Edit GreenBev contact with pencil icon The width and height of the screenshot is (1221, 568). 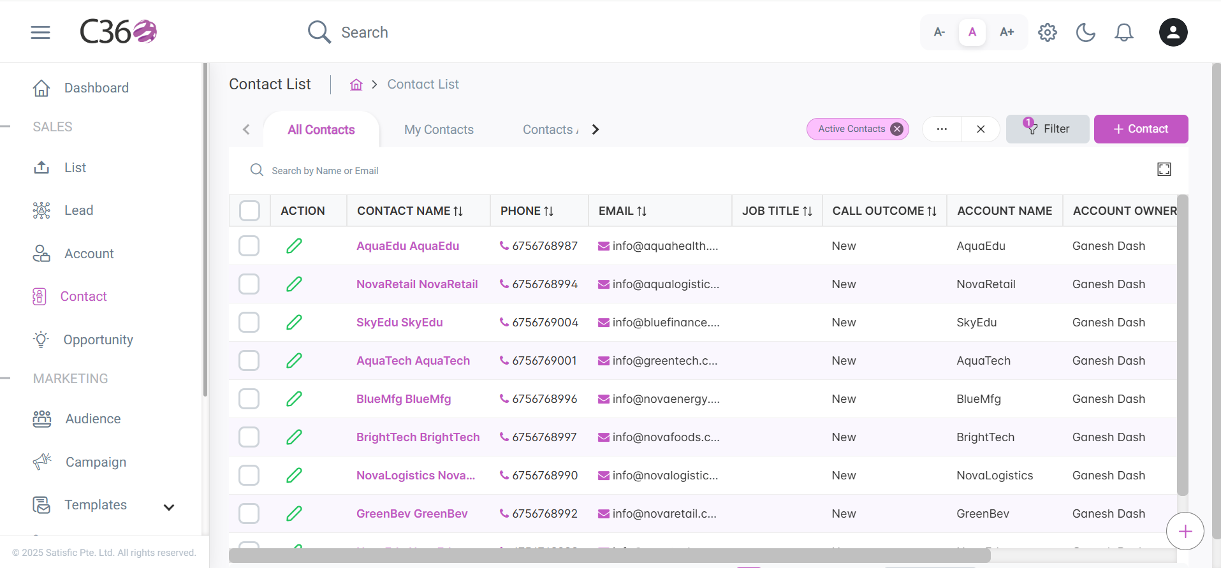click(x=294, y=514)
